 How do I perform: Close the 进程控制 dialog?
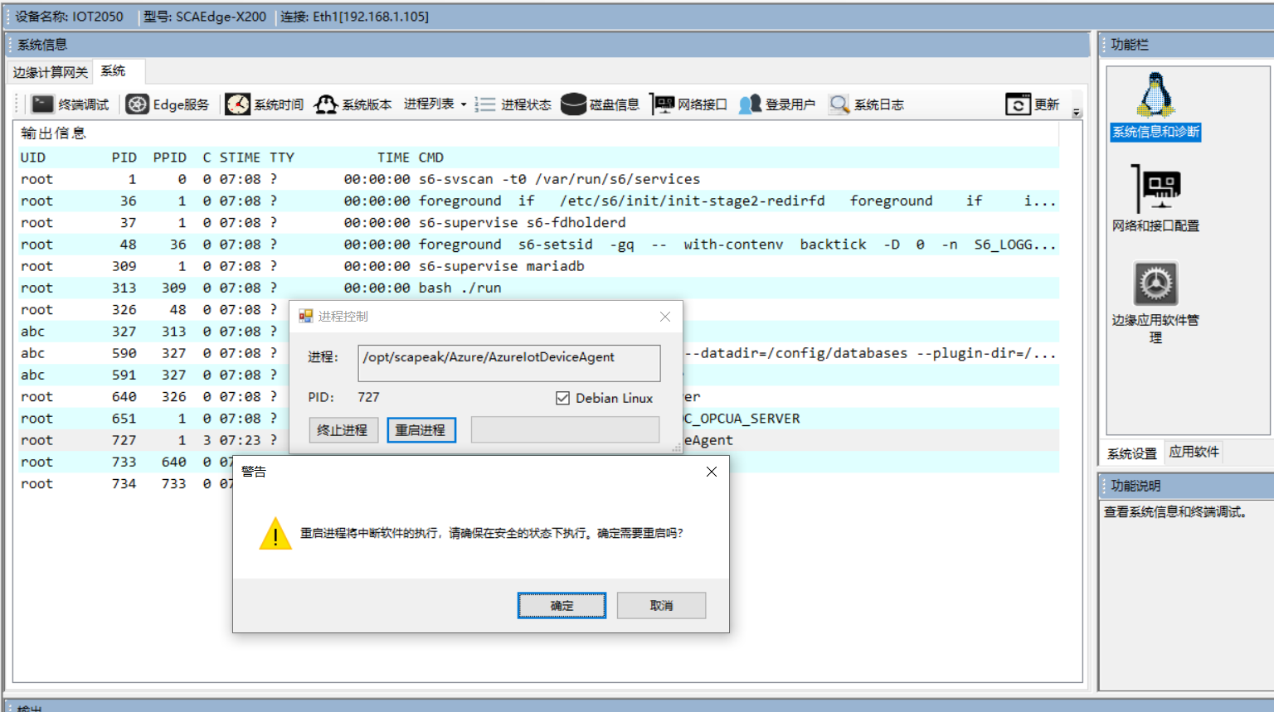point(665,317)
